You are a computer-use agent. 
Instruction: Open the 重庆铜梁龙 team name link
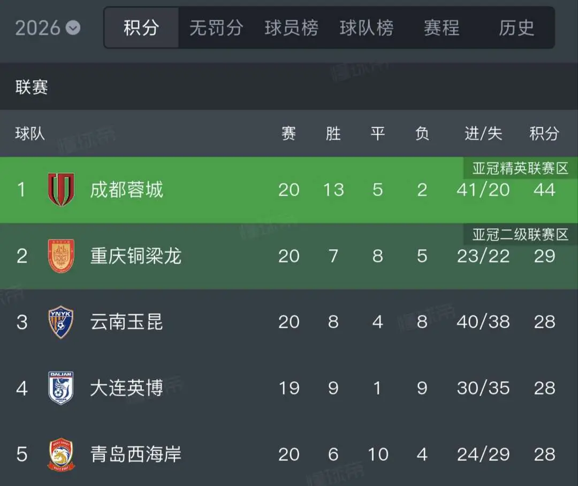click(x=135, y=256)
